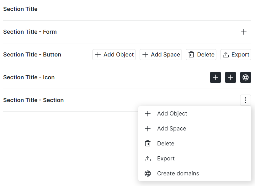Image resolution: width=255 pixels, height=186 pixels.
Task: Toggle the three-dot more options button
Action: pyautogui.click(x=246, y=100)
